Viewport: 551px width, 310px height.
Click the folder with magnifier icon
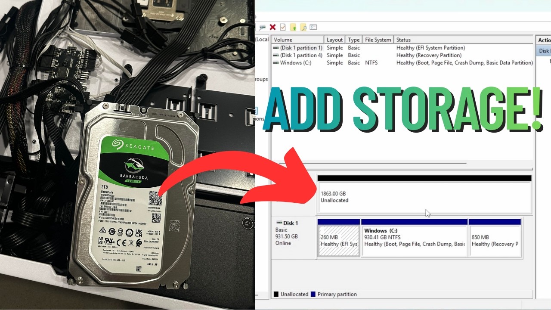coord(303,27)
